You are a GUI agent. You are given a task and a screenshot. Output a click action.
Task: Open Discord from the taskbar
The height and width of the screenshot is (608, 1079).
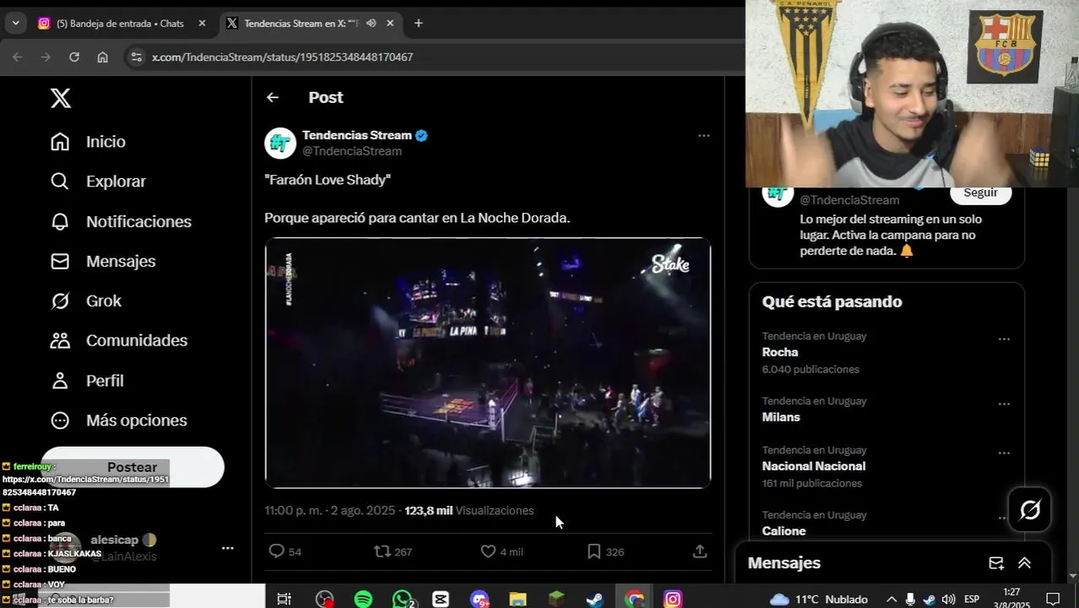[480, 599]
